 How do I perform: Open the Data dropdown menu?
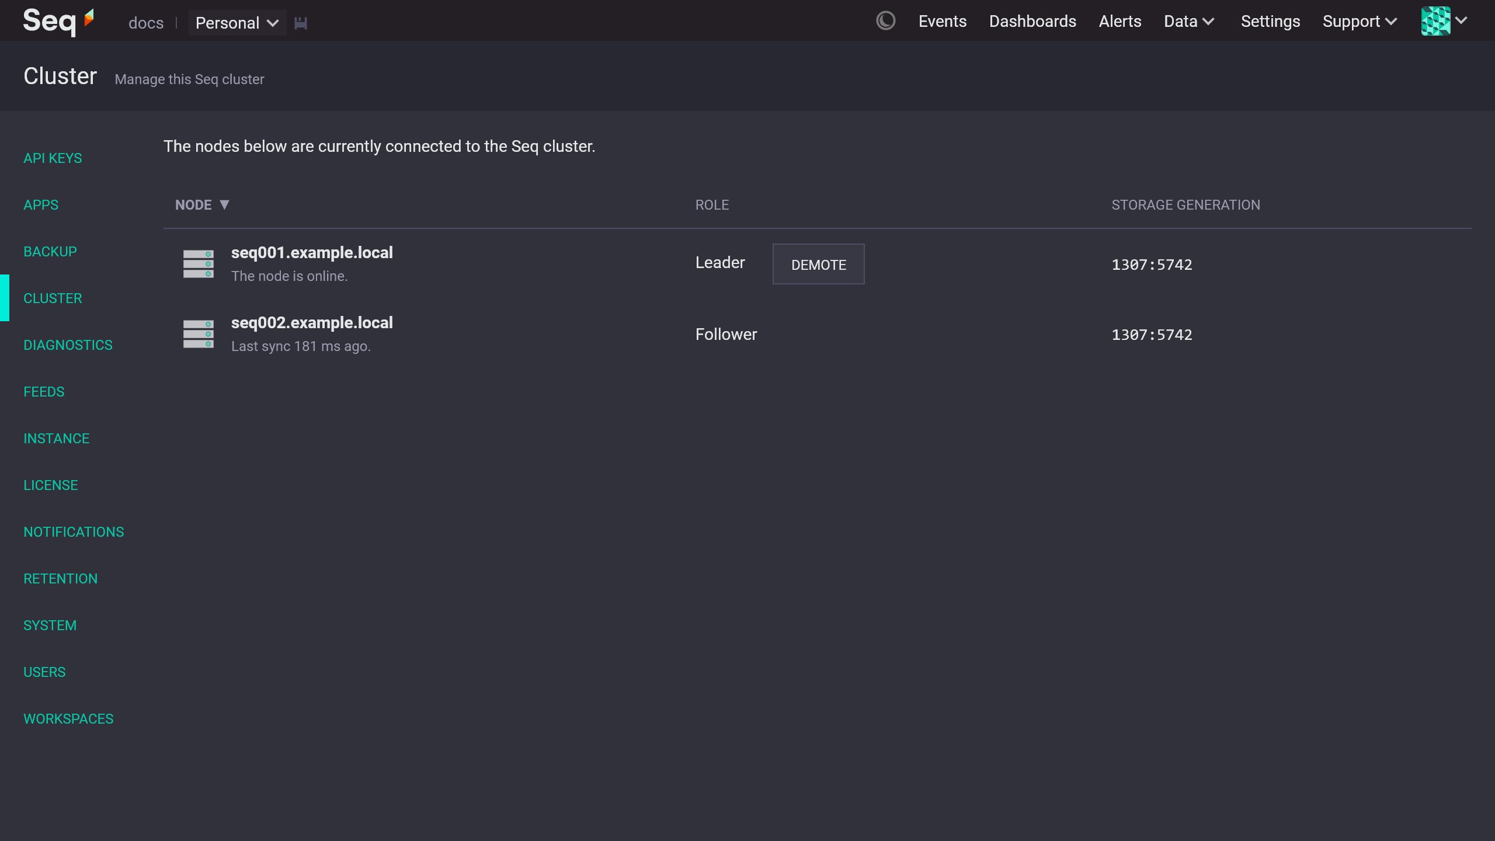coord(1190,22)
